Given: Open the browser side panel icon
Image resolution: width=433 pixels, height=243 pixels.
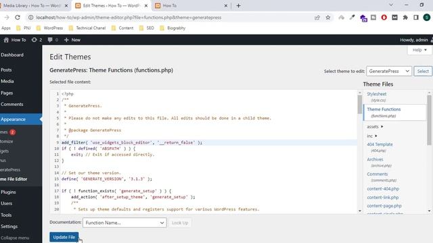Looking at the screenshot, I should tap(416, 18).
